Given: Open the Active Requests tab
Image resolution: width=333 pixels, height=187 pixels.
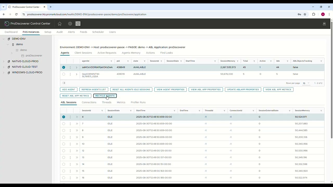Looking at the screenshot, I should pyautogui.click(x=107, y=53).
